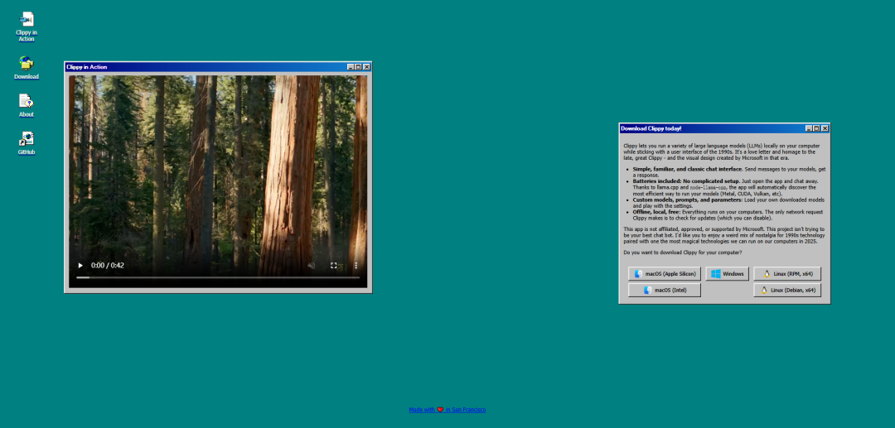Download Clippy for macOS (Apple Silicon)

[x=665, y=273]
